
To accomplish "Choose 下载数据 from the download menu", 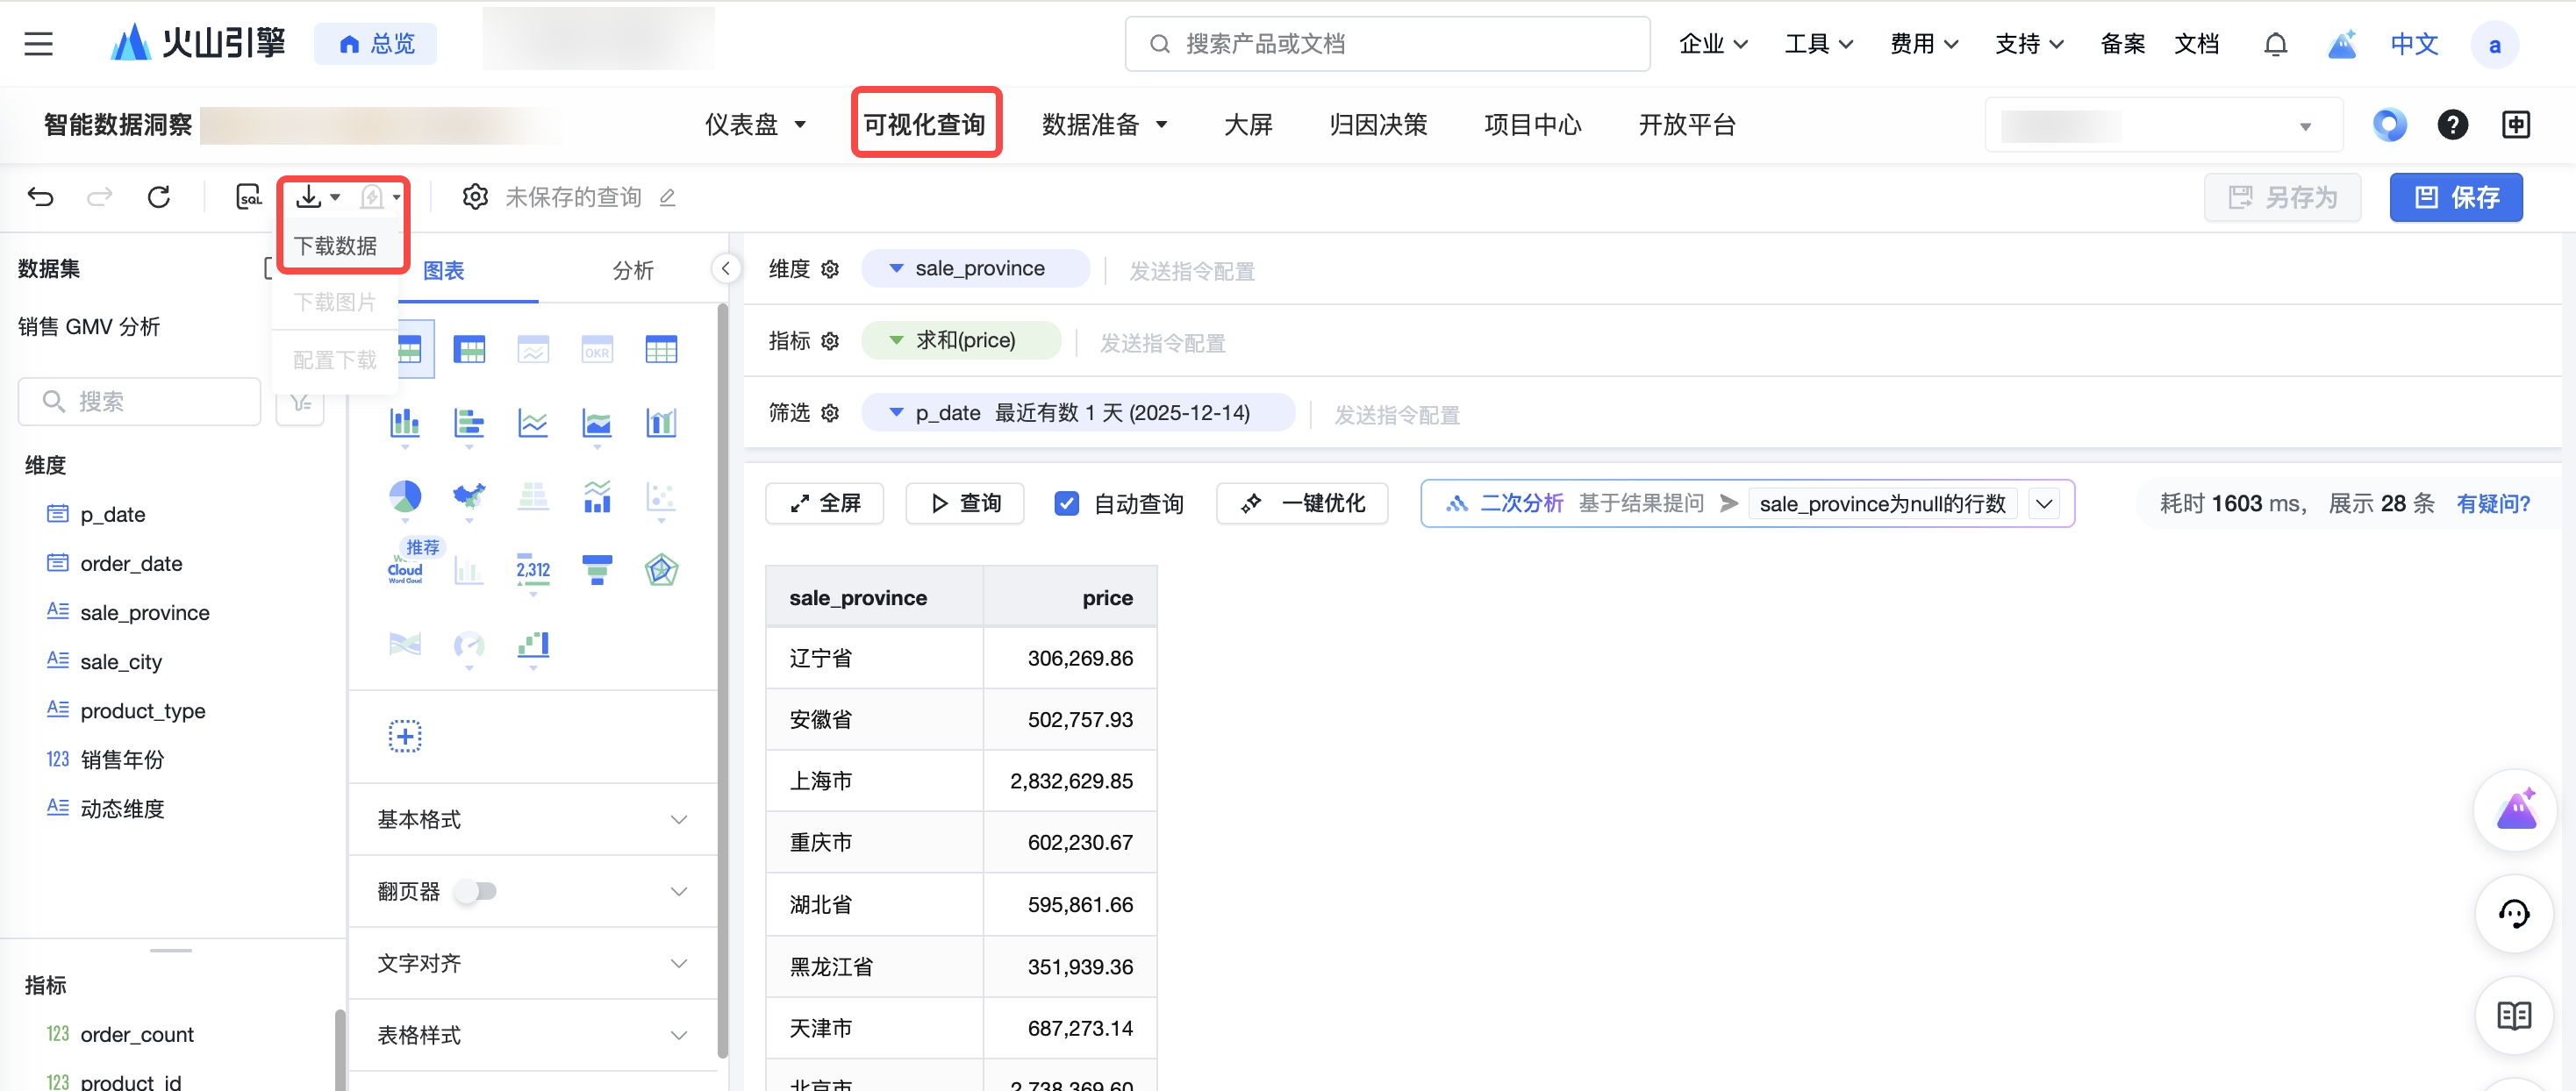I will (336, 246).
